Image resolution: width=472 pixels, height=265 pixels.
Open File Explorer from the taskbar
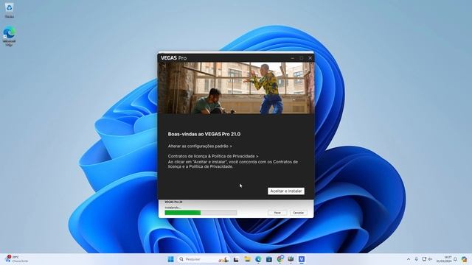pyautogui.click(x=248, y=259)
